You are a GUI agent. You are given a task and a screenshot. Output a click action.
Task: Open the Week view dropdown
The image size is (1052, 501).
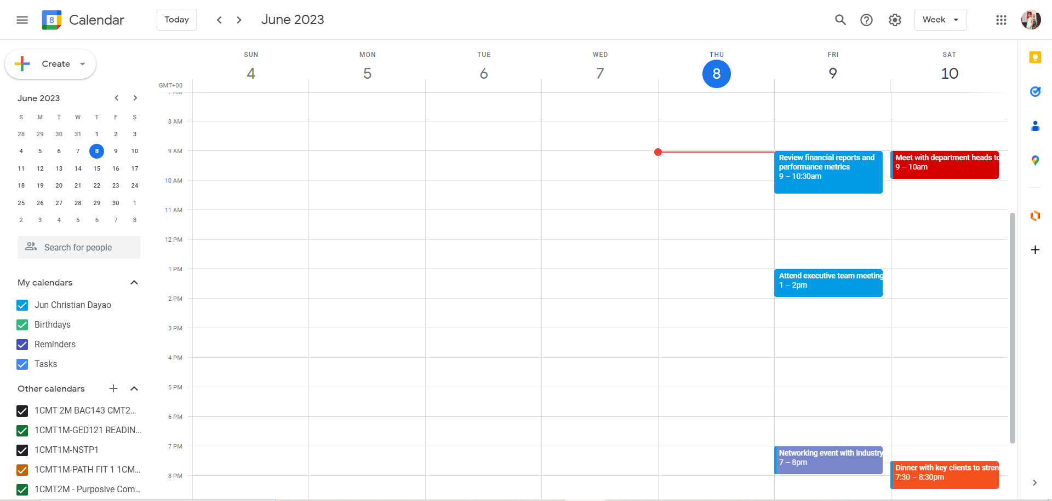940,20
